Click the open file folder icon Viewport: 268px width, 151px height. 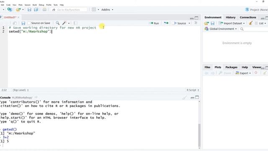click(x=18, y=10)
